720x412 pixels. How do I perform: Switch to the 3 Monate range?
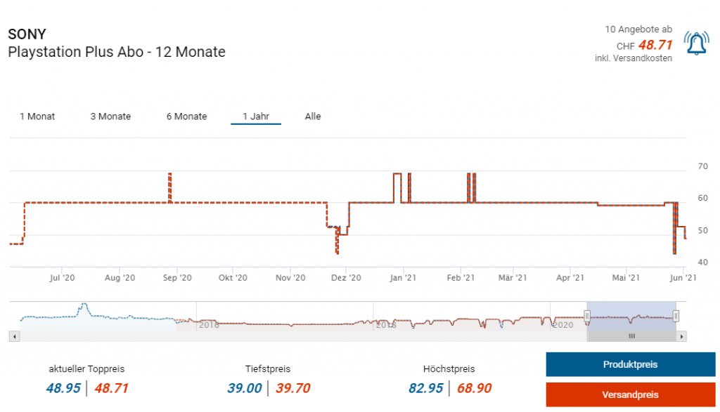coord(110,117)
